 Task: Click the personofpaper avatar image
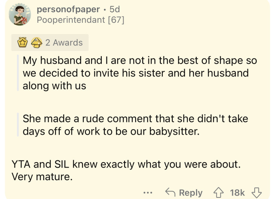coord(20,15)
